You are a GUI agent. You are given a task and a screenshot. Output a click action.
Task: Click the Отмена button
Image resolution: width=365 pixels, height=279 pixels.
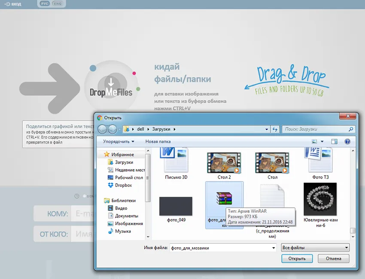click(334, 258)
